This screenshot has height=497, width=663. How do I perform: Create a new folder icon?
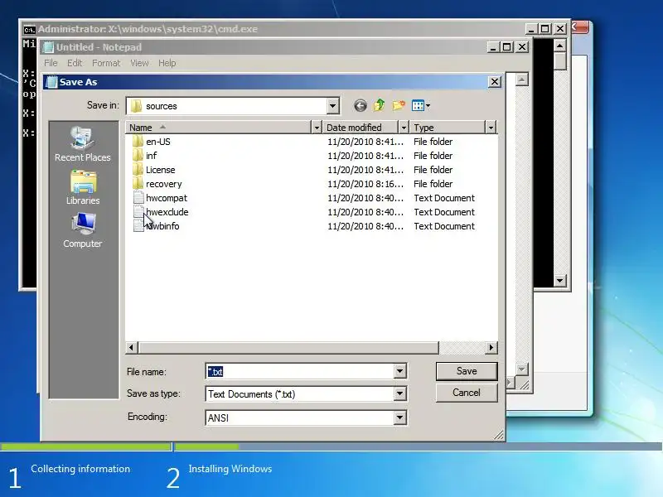point(399,105)
